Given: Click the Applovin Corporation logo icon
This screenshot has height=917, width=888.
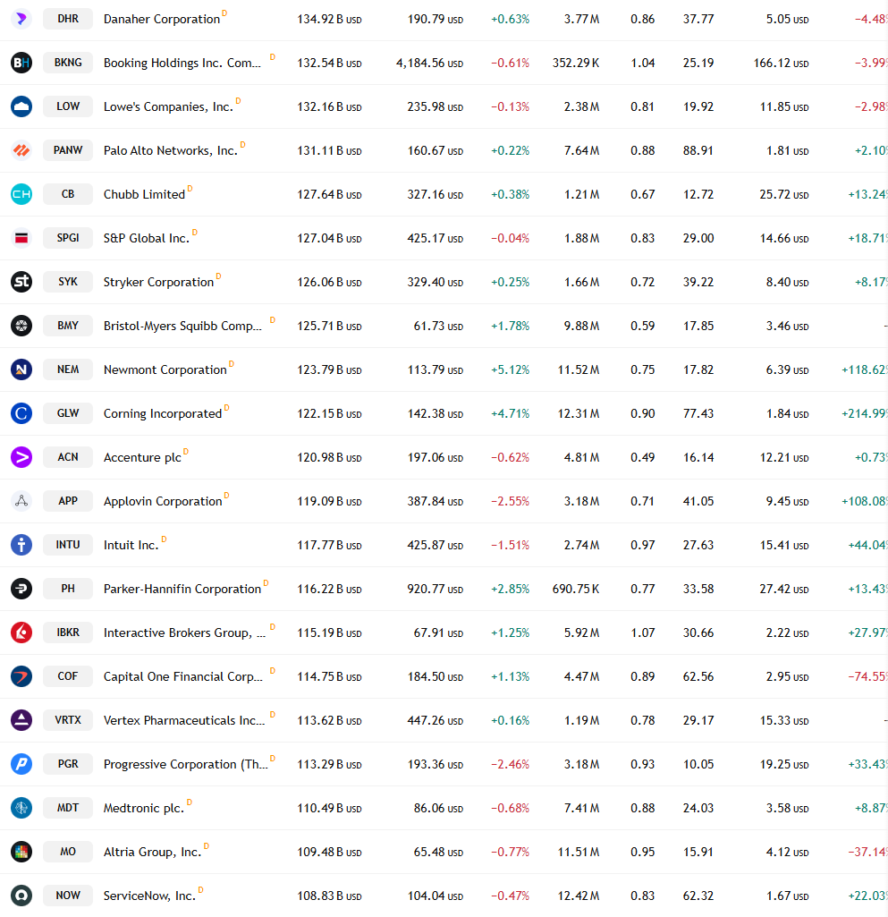Looking at the screenshot, I should pos(21,501).
